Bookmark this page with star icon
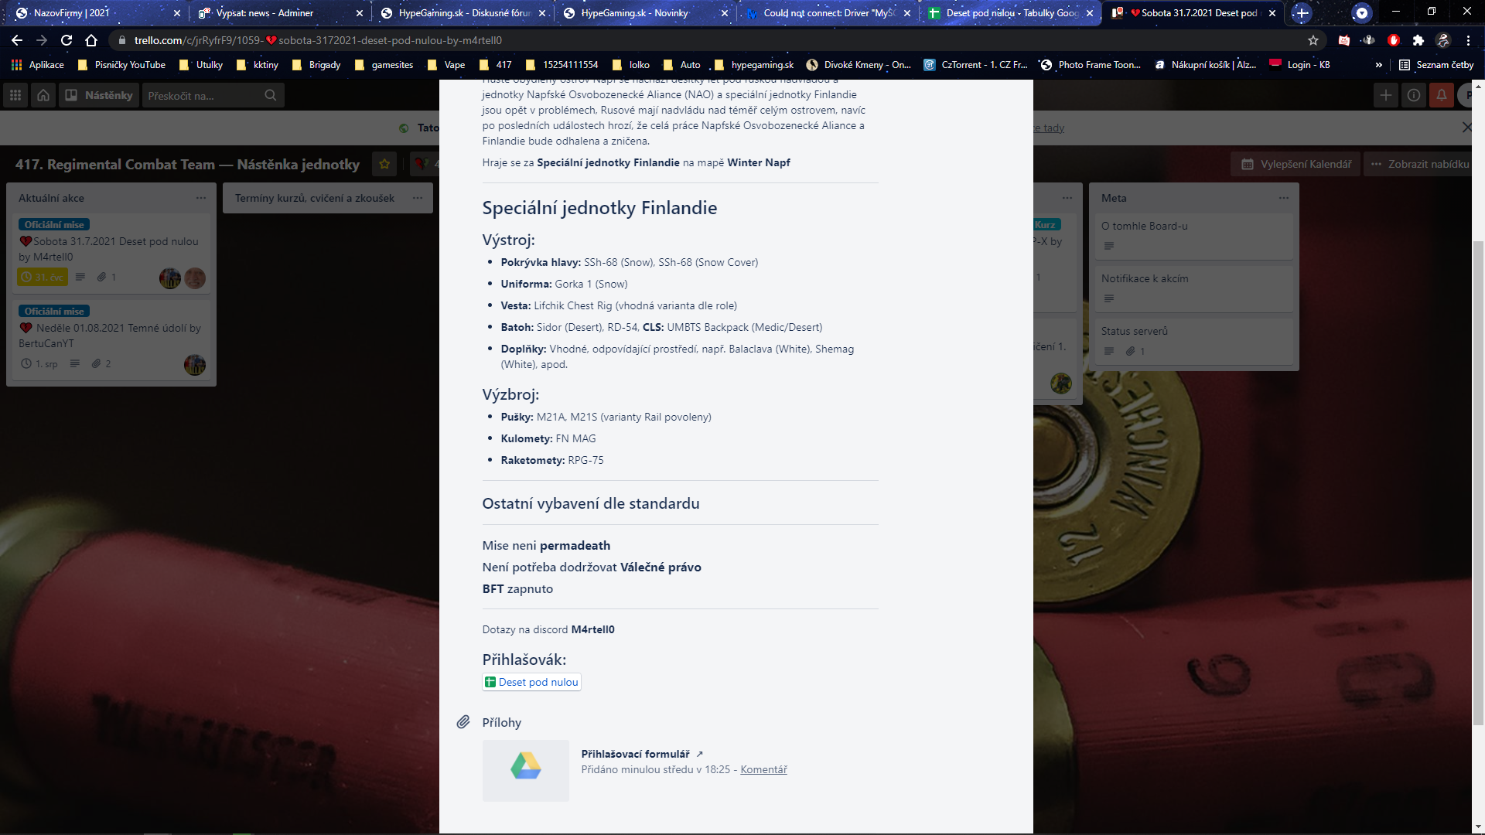Screen dimensions: 1485x835 (1313, 40)
